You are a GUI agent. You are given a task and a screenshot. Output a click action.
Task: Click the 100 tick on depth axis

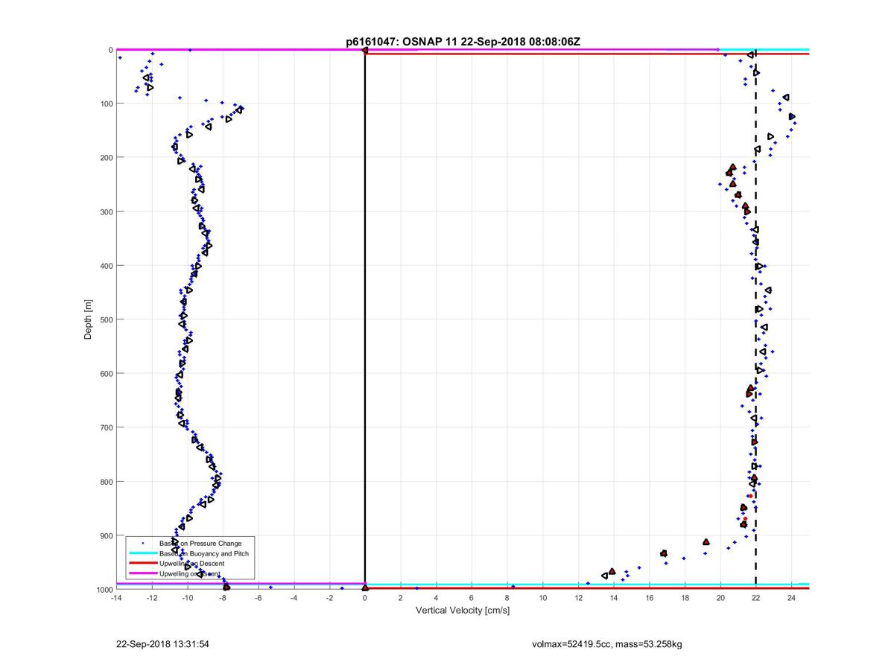(x=106, y=104)
